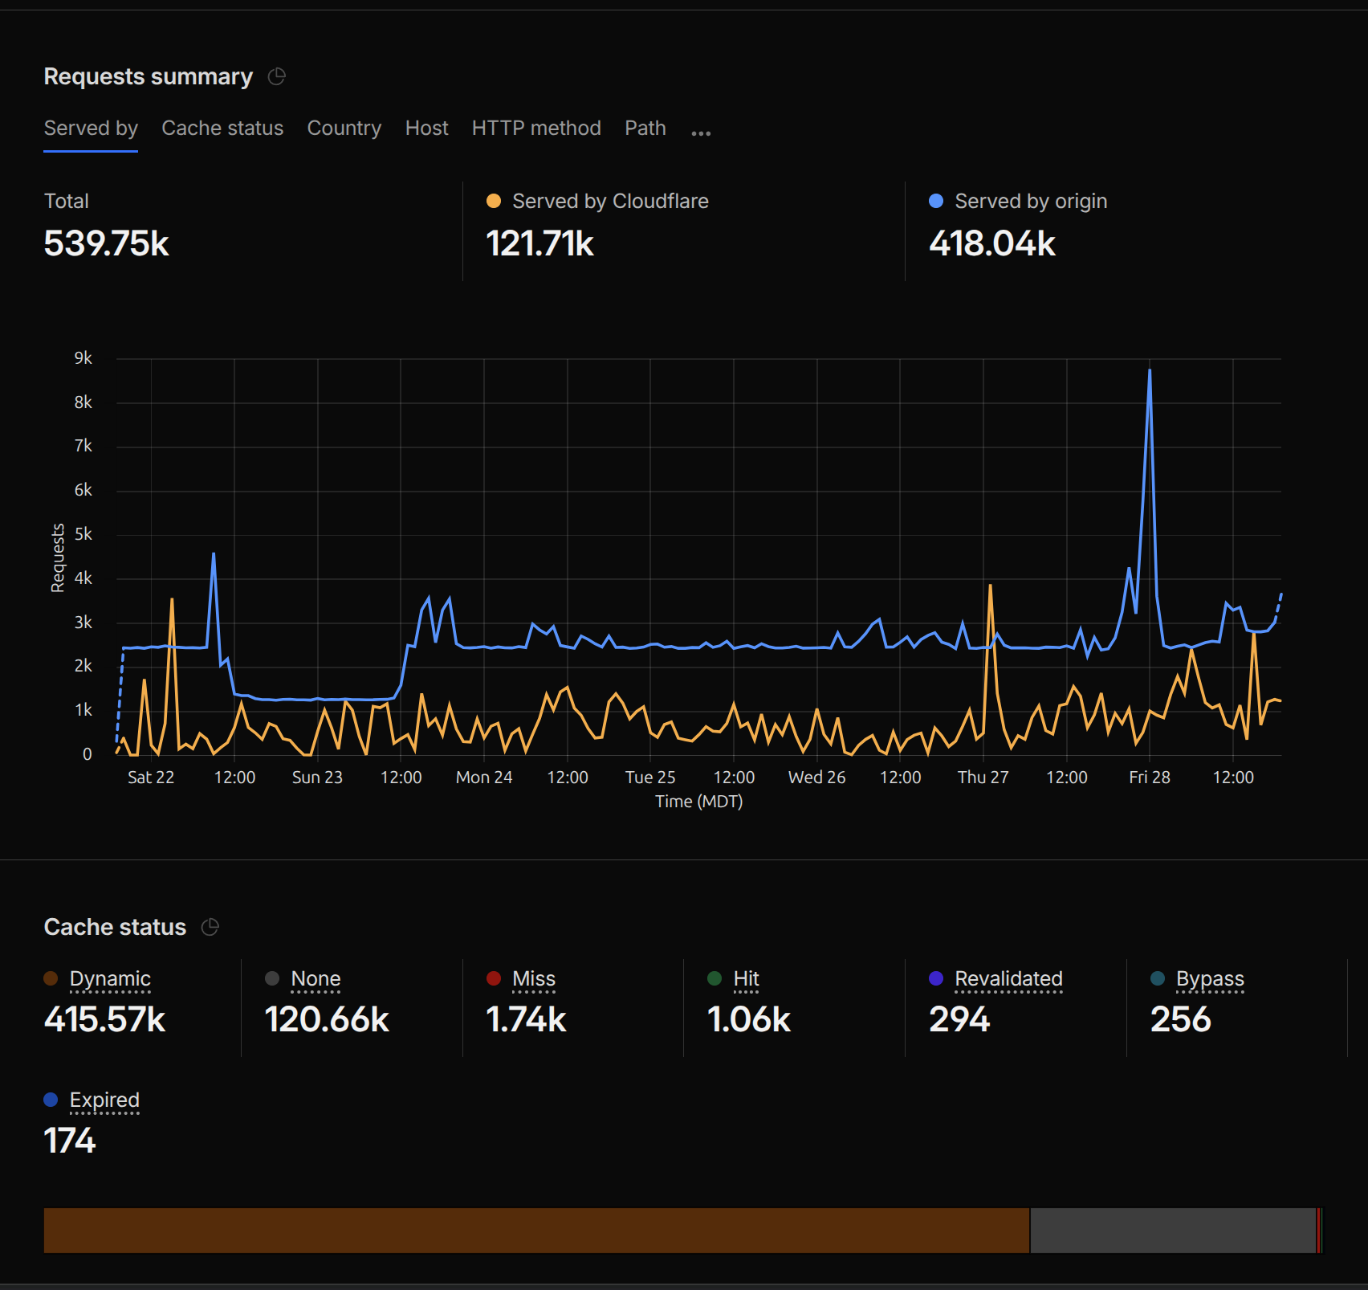Switch to the Cache status tab
Image resolution: width=1368 pixels, height=1290 pixels.
(222, 129)
